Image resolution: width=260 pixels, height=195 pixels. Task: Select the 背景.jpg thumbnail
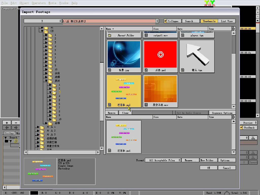tap(124, 56)
